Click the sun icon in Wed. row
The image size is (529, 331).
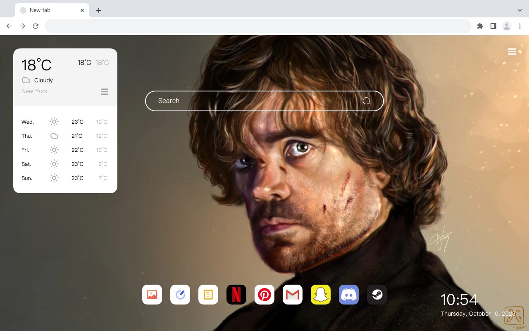click(x=54, y=122)
